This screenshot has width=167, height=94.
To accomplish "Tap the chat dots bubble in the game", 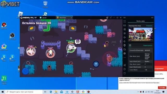I will click(x=114, y=43).
